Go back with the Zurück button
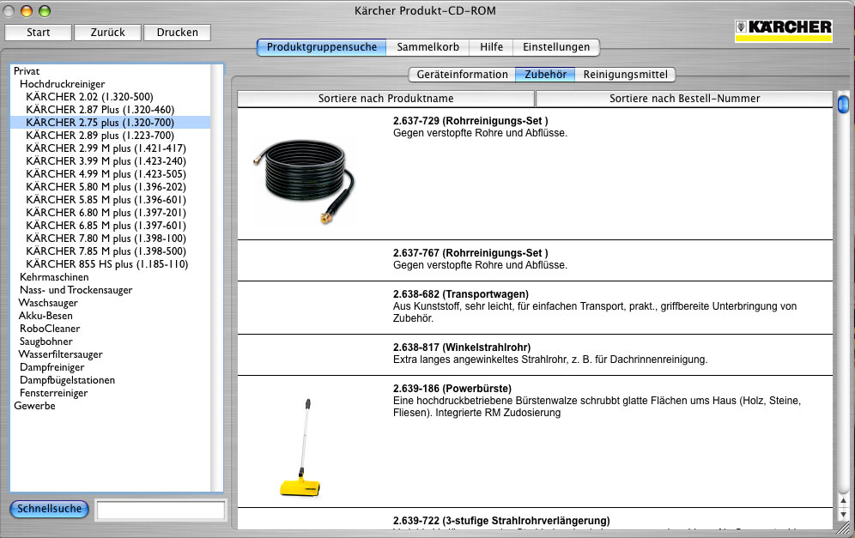The width and height of the screenshot is (855, 538). point(107,32)
